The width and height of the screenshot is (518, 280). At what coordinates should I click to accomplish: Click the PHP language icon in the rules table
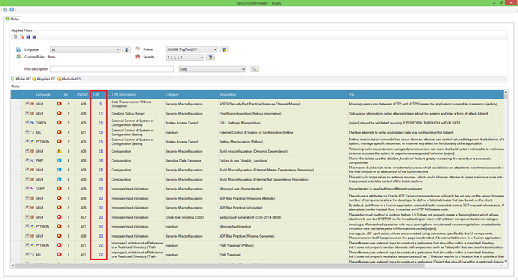33,160
